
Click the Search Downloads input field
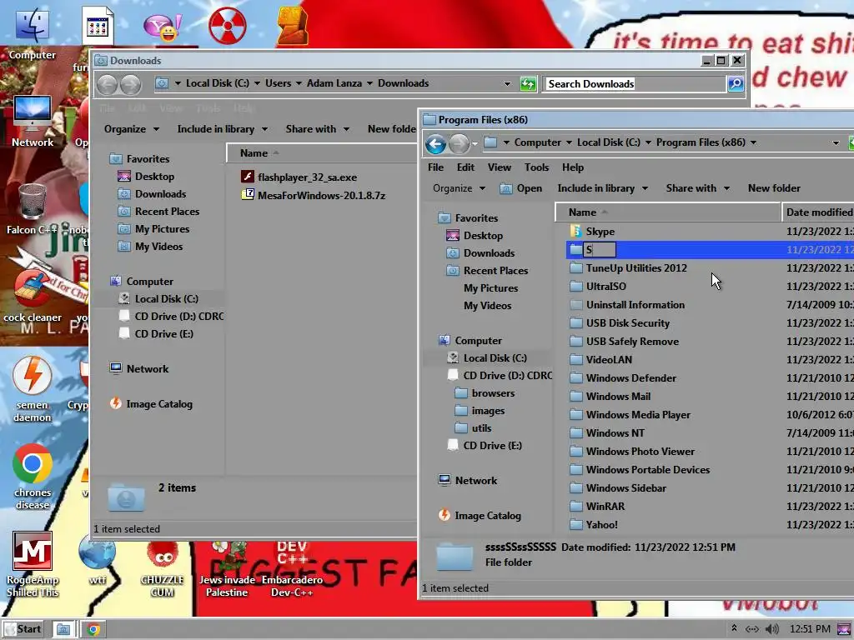pos(634,84)
